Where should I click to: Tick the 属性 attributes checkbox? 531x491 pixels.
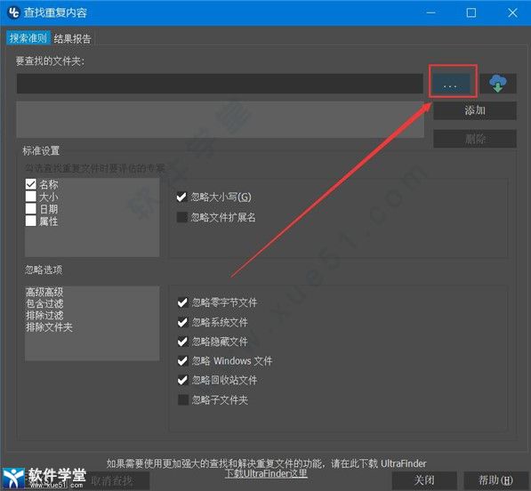pos(31,221)
